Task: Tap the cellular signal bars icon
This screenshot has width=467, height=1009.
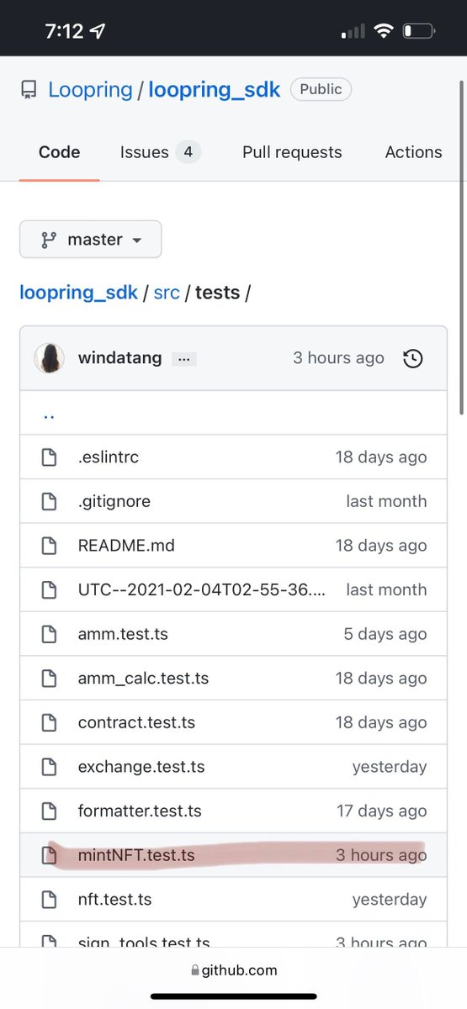Action: click(x=353, y=32)
